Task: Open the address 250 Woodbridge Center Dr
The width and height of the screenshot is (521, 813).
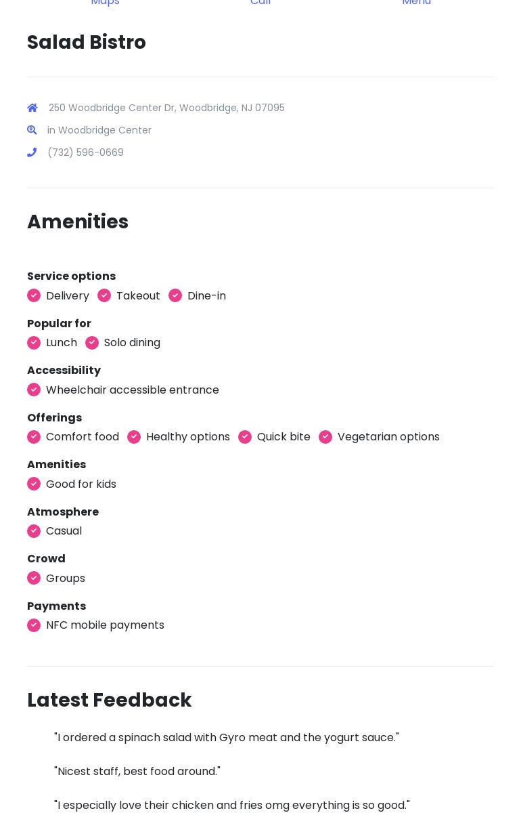Action: (x=166, y=108)
